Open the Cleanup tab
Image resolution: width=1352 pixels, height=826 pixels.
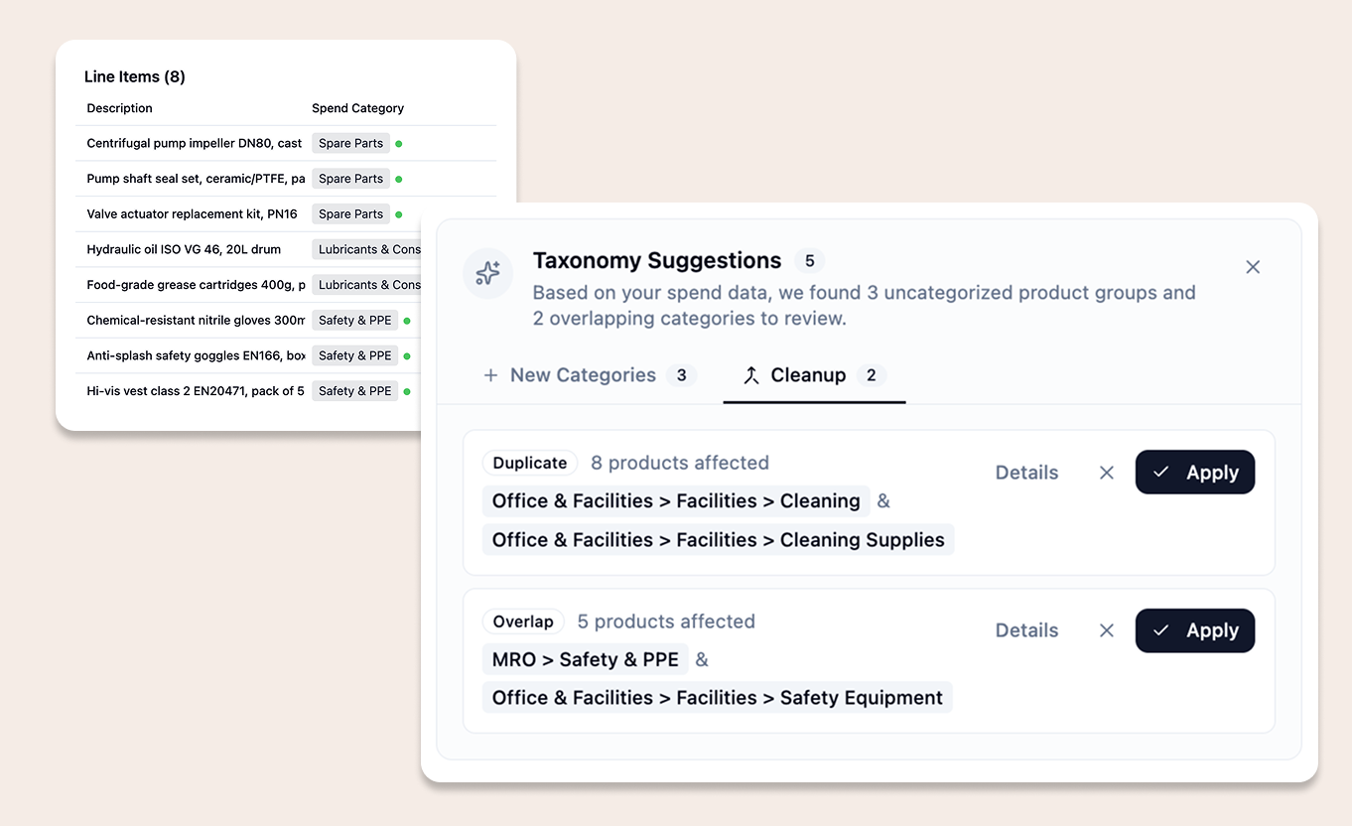click(809, 375)
